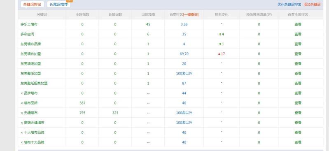Viewport: 329px width, 151px height.
Task: Run the 一键查询 Baidu rank query
Action: (191, 15)
